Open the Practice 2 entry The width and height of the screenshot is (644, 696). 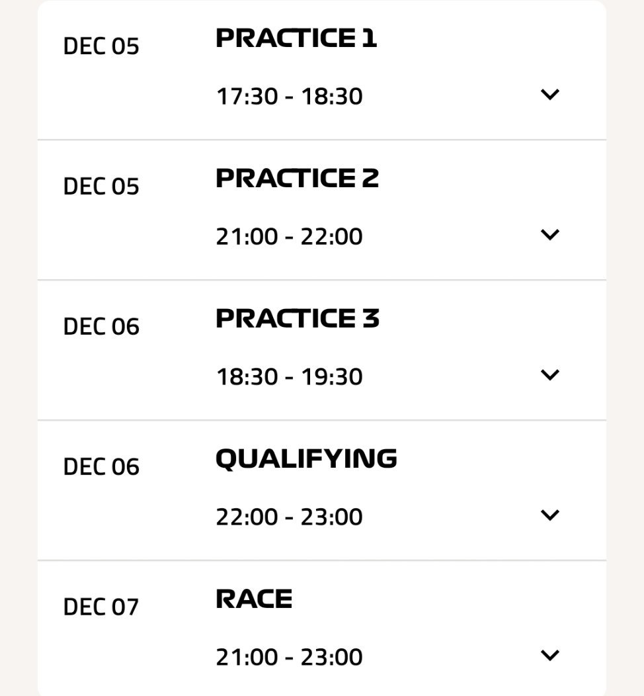(297, 179)
